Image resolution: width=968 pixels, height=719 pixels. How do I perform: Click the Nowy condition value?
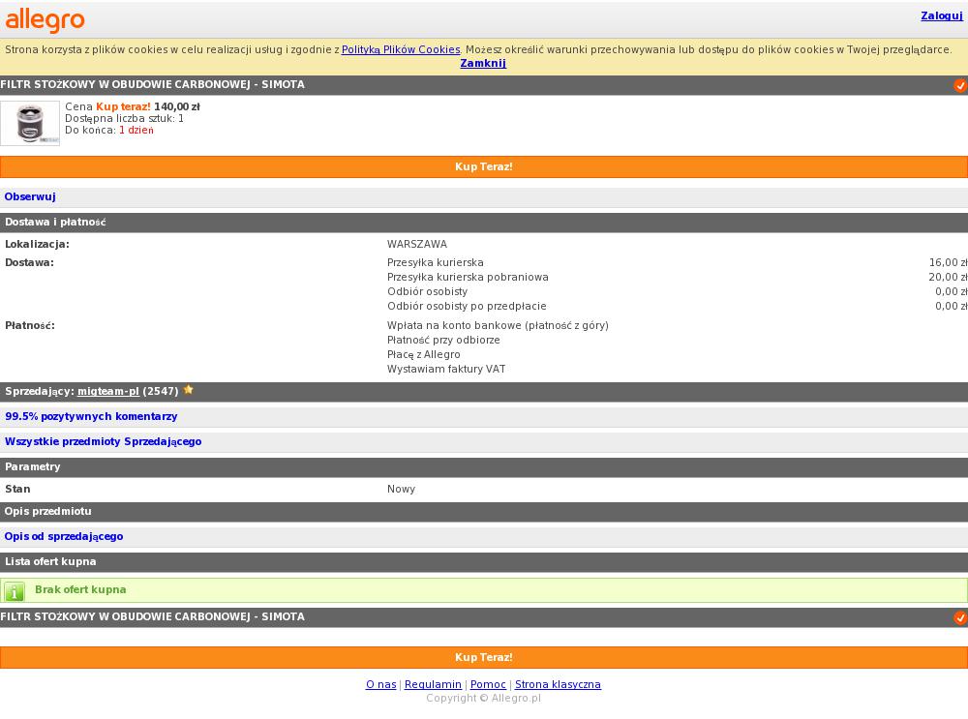coord(402,490)
